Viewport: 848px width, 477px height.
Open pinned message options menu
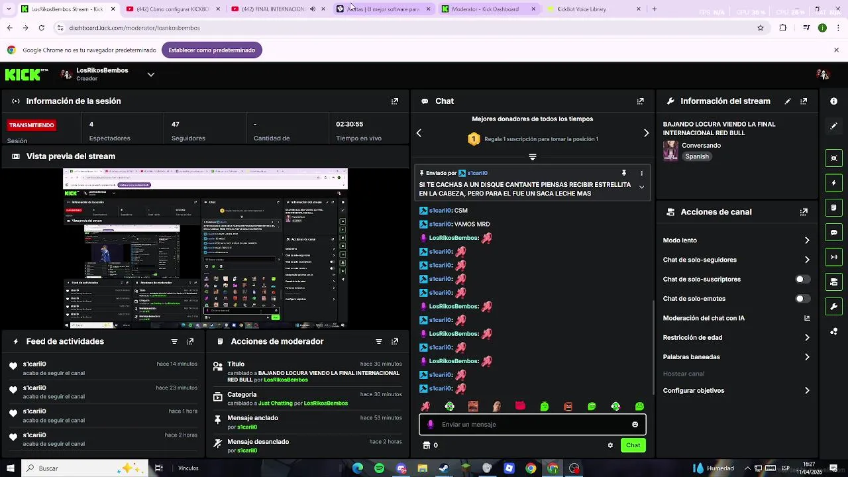[641, 173]
